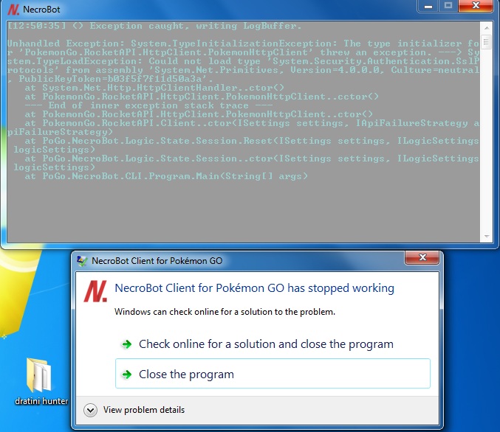Click the 'Exception caught, writing LogBuffer' line

click(154, 26)
